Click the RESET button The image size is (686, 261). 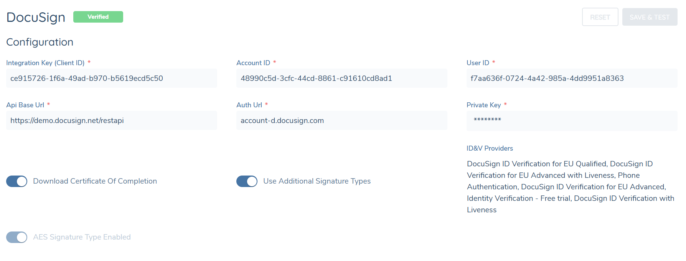pos(600,17)
